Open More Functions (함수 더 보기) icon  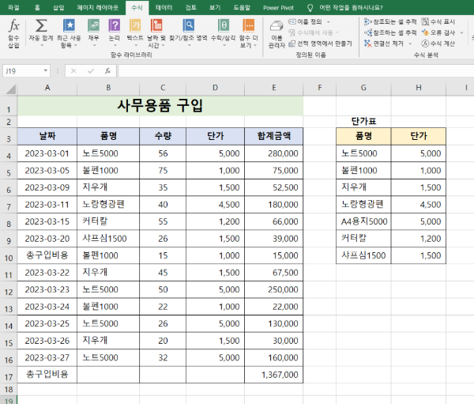point(249,25)
